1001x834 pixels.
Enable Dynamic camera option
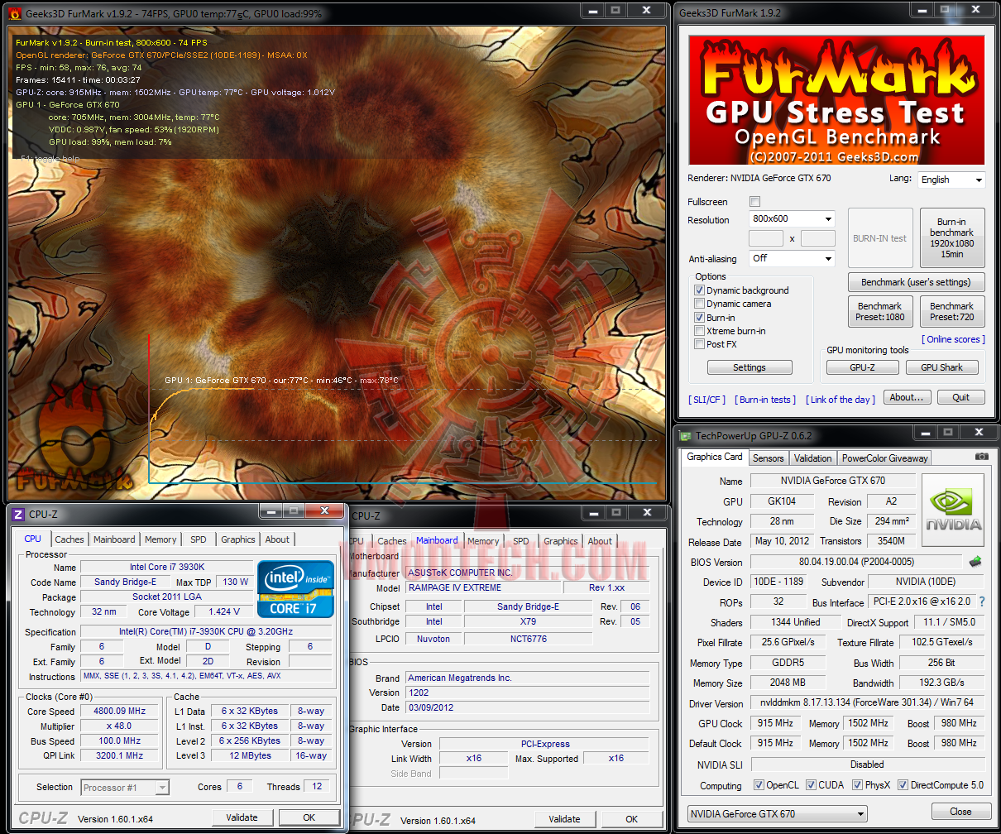tap(699, 304)
